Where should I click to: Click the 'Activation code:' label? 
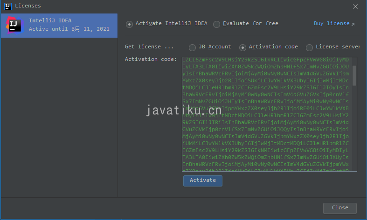pyautogui.click(x=151, y=60)
